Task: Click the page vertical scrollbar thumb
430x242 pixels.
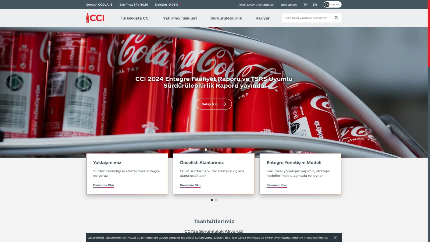Action: coord(429,33)
